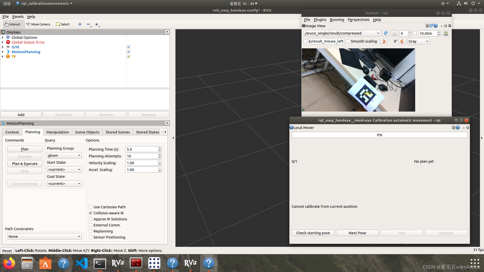The height and width of the screenshot is (272, 484).
Task: Expand the Grid tree item
Action: (x=3, y=47)
